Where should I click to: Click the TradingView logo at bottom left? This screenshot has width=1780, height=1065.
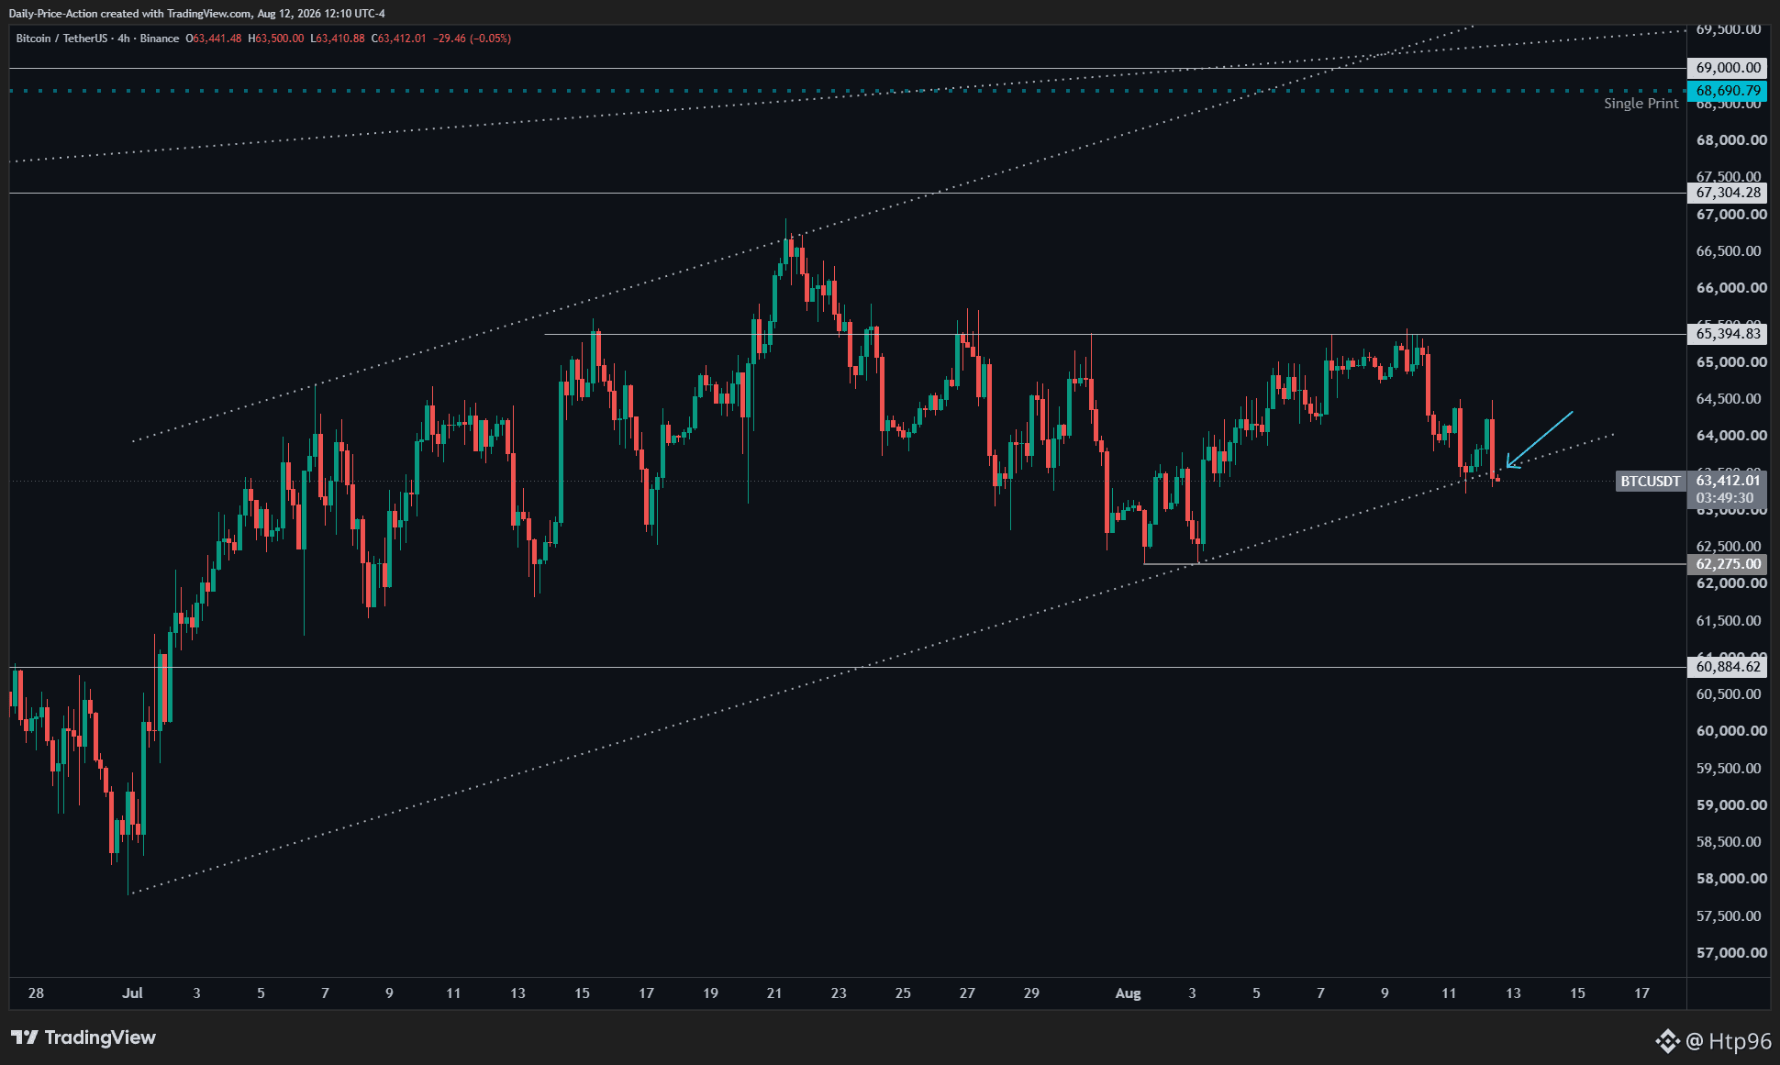tap(83, 1037)
